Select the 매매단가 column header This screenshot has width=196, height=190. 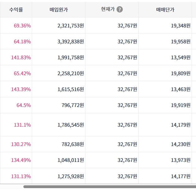165,10
